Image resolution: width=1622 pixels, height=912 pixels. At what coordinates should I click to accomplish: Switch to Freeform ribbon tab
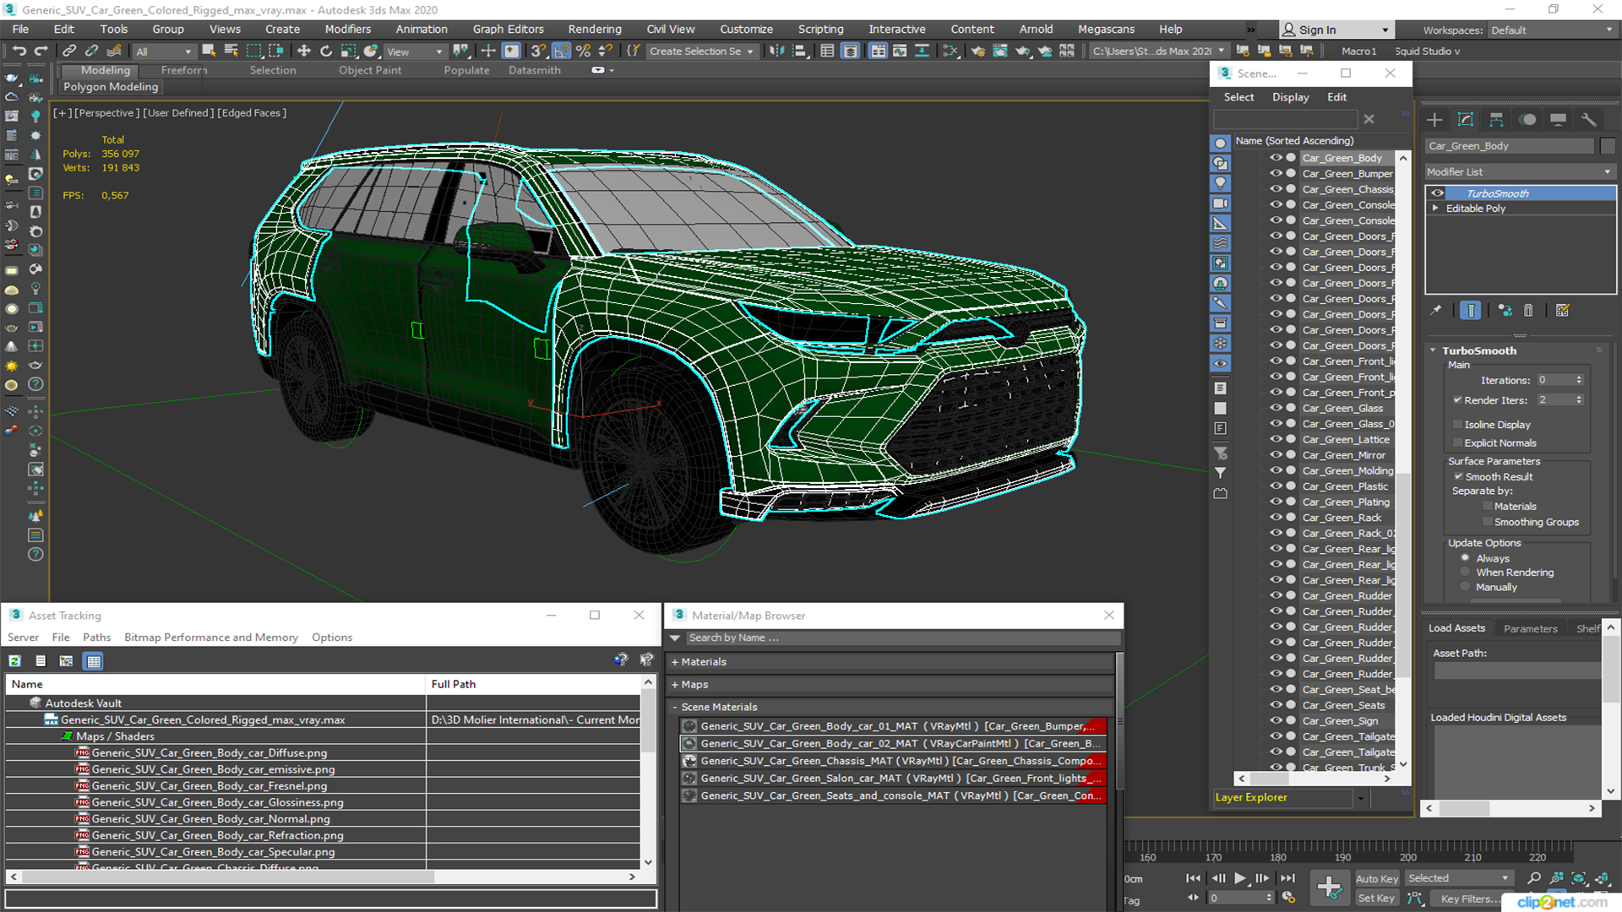pyautogui.click(x=184, y=70)
